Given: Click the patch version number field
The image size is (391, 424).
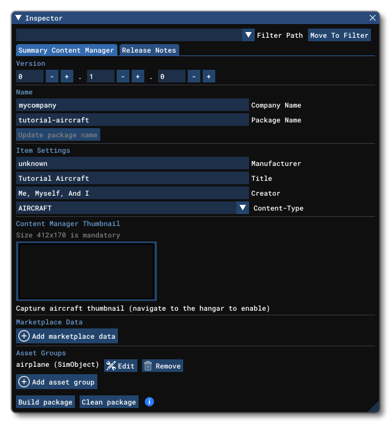Looking at the screenshot, I should pyautogui.click(x=172, y=77).
